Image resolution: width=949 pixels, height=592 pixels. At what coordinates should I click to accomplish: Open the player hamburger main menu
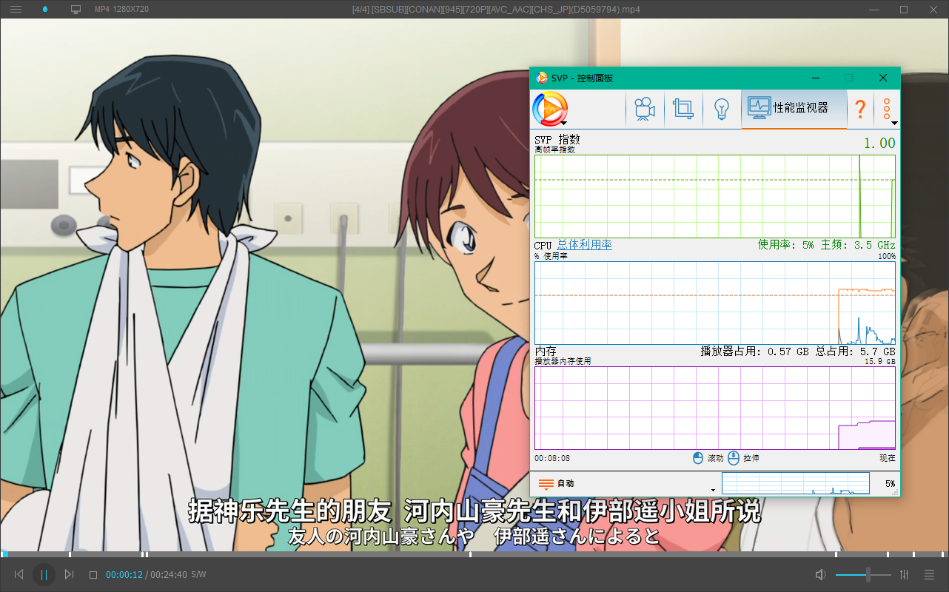16,10
